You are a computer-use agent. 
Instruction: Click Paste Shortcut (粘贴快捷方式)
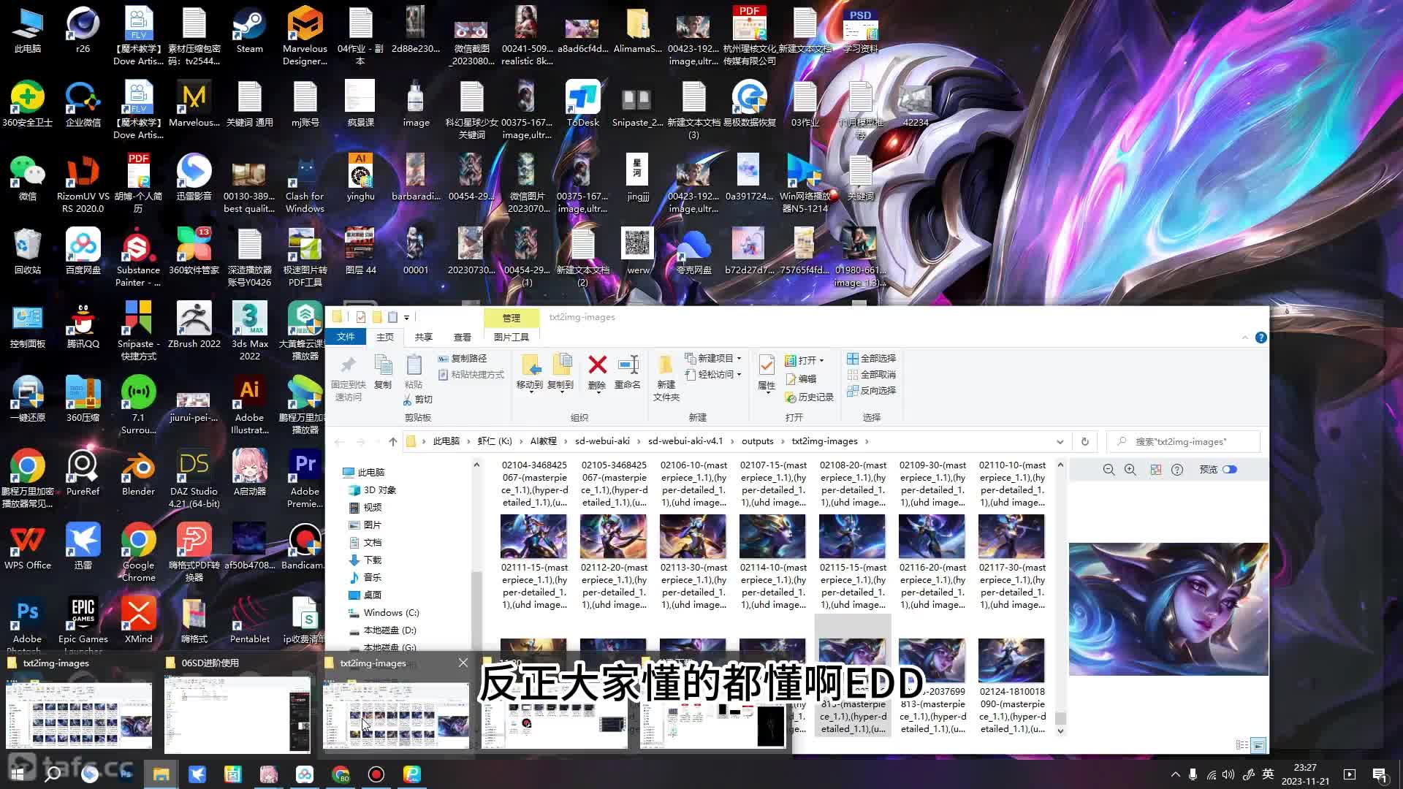[471, 375]
